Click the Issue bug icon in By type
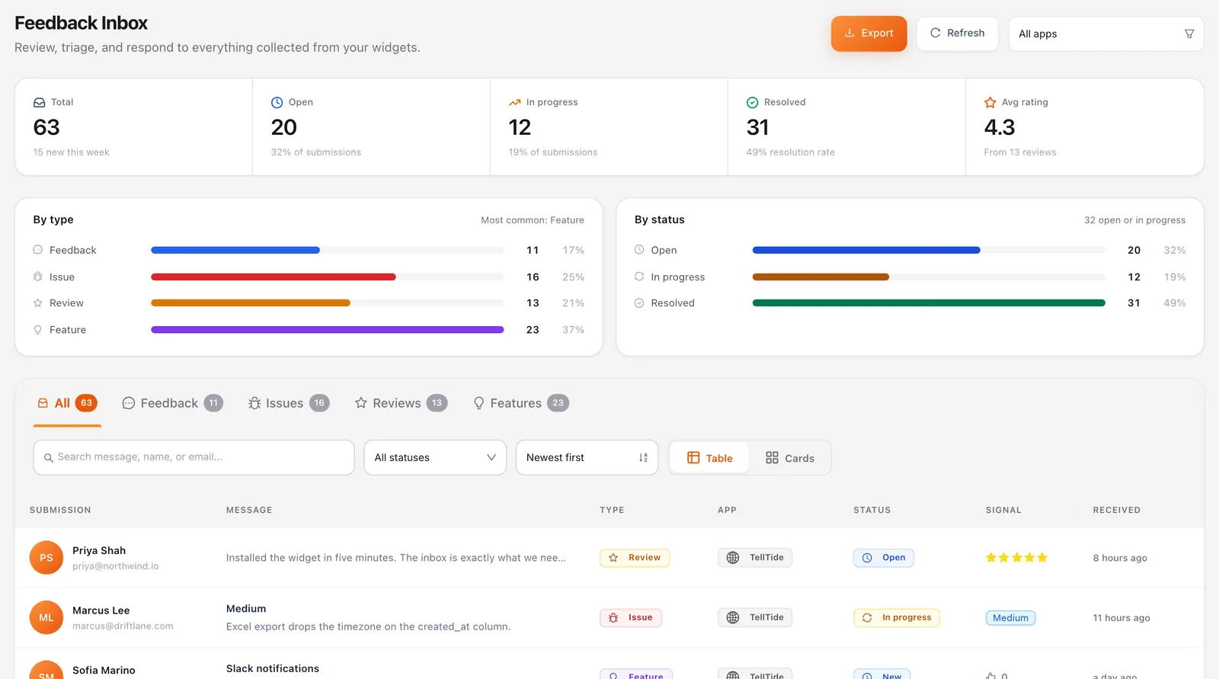The height and width of the screenshot is (679, 1219). (x=38, y=277)
